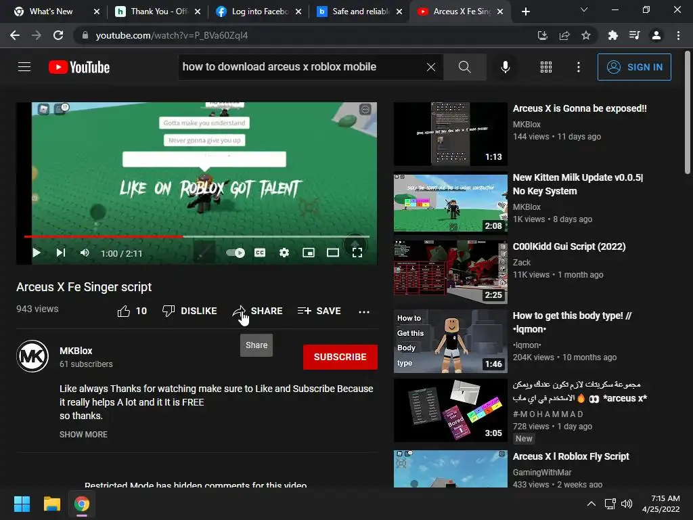Open the MKBlox channel under 'Arceus X is Gonna be exposed!!'
693x520 pixels.
coord(527,125)
